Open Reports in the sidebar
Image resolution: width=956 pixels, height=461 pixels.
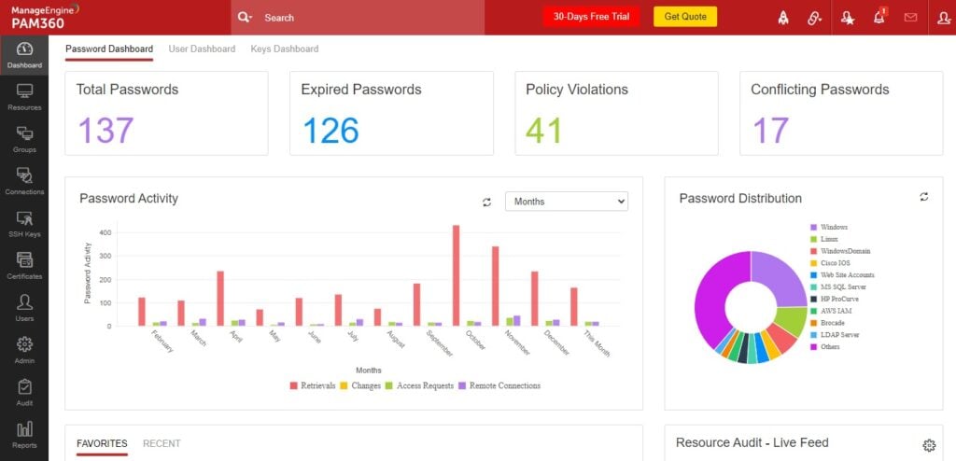tap(24, 435)
